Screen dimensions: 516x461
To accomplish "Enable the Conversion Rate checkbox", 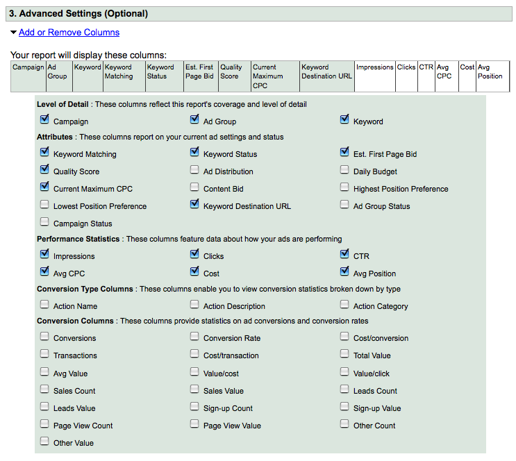I will coord(195,337).
